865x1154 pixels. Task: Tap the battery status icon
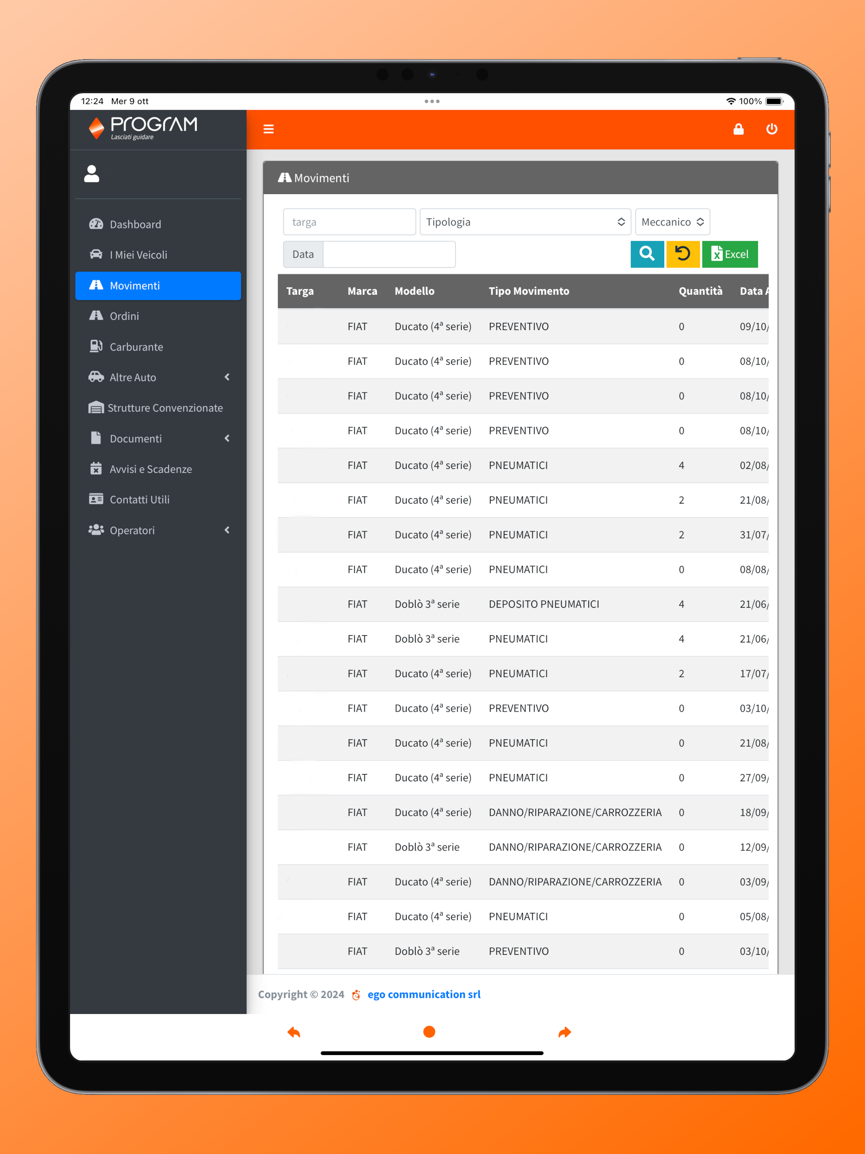(x=774, y=101)
